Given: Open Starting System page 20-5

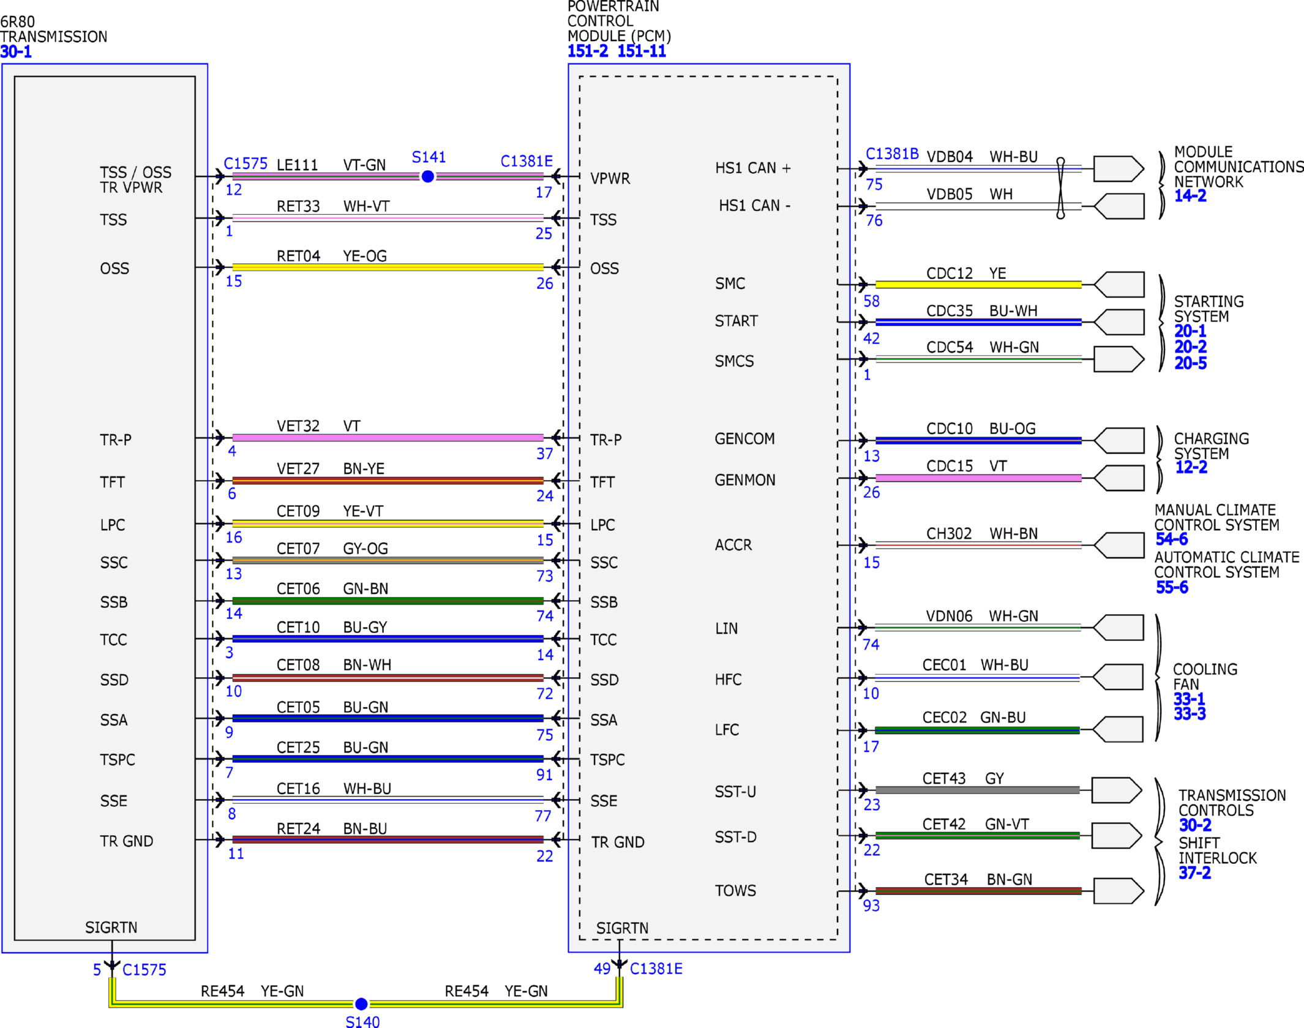Looking at the screenshot, I should tap(1190, 363).
